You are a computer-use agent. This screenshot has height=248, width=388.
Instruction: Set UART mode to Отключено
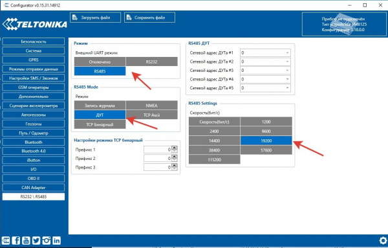click(x=100, y=62)
